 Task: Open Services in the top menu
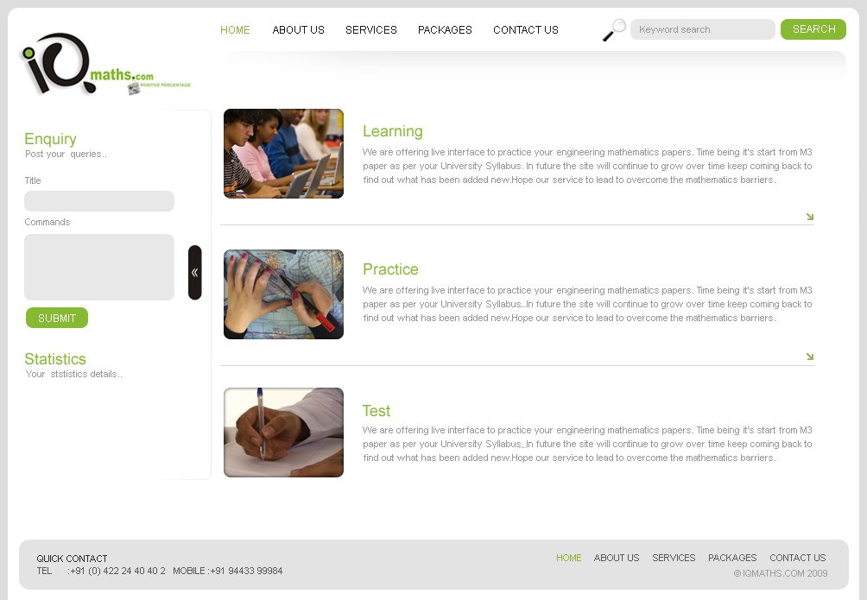pos(371,30)
